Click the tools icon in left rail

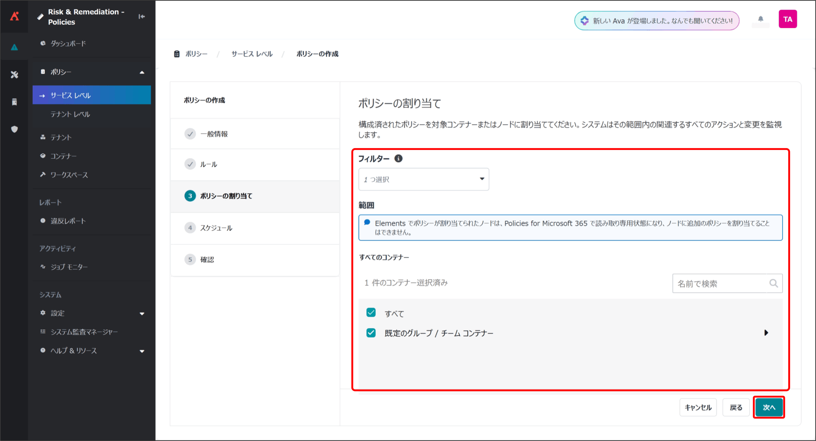(x=14, y=75)
